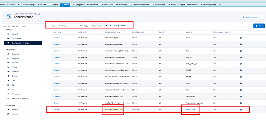
Task: Click the plus tab to show all tabs
Action: tap(220, 5)
